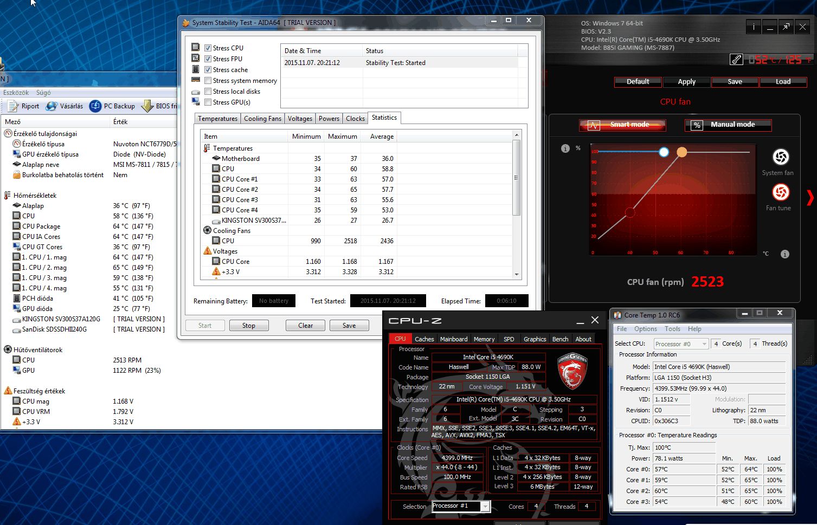The image size is (817, 525).
Task: Select the dark red lower fan curve point
Action: coord(629,212)
